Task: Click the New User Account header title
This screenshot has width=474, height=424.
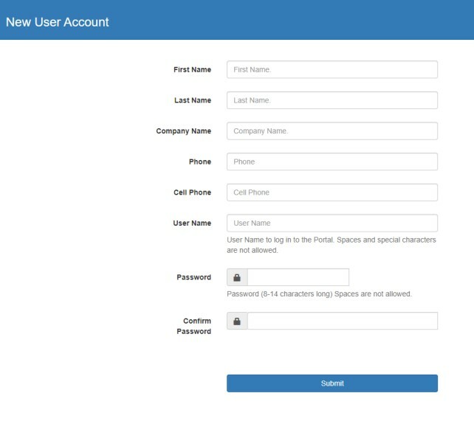Action: coord(58,22)
